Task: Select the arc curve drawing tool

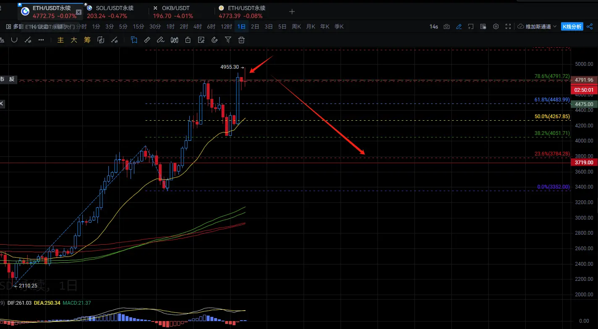Action: coord(14,40)
